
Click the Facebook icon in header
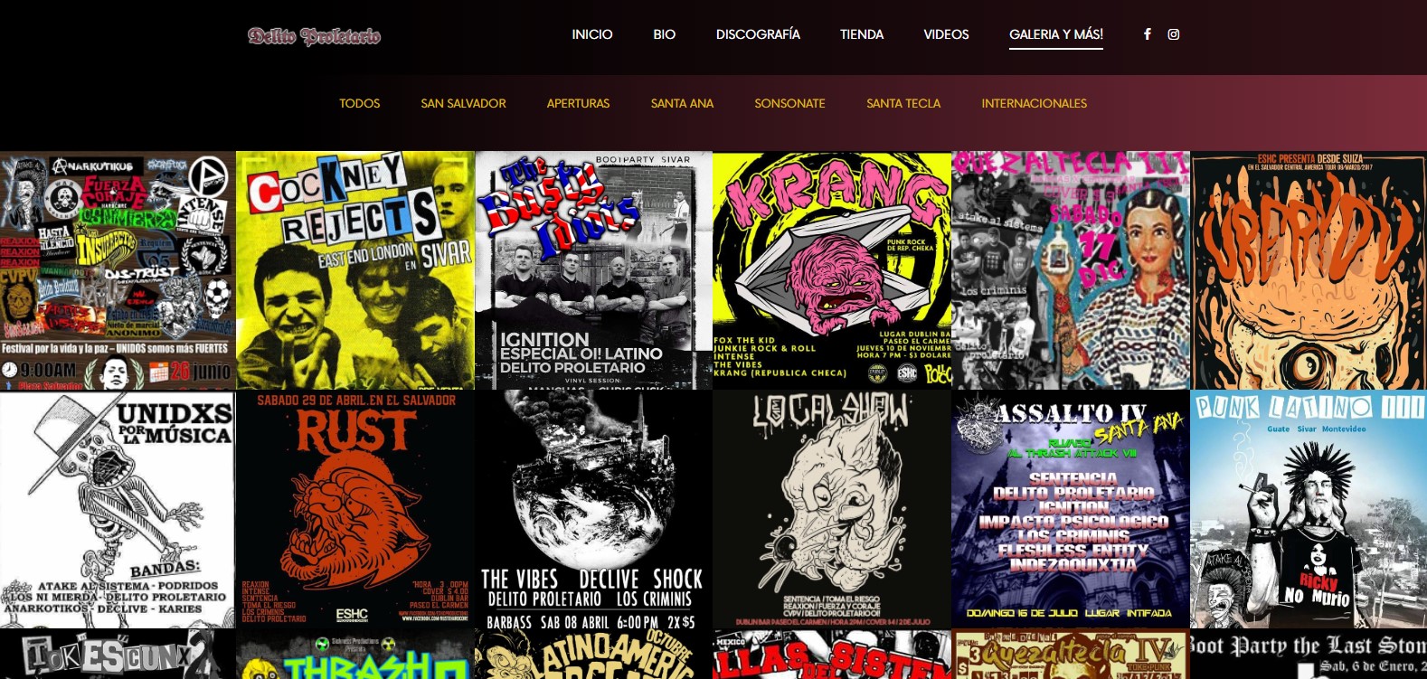[1147, 34]
